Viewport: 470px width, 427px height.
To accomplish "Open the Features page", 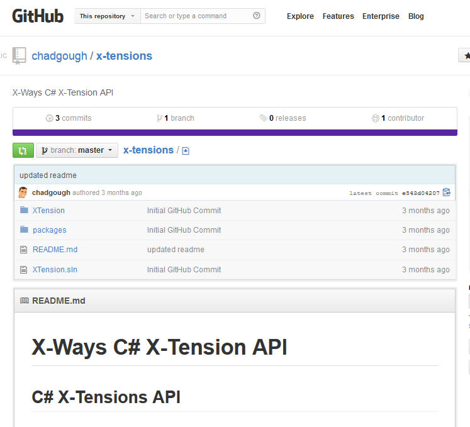I will [x=338, y=16].
